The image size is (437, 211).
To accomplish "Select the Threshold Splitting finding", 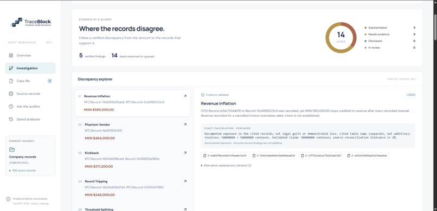I will pos(133,208).
